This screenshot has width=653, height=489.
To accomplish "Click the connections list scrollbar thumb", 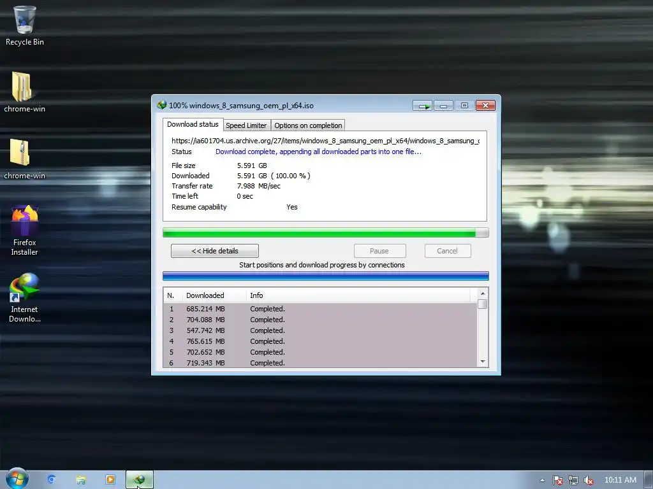I will pos(483,304).
